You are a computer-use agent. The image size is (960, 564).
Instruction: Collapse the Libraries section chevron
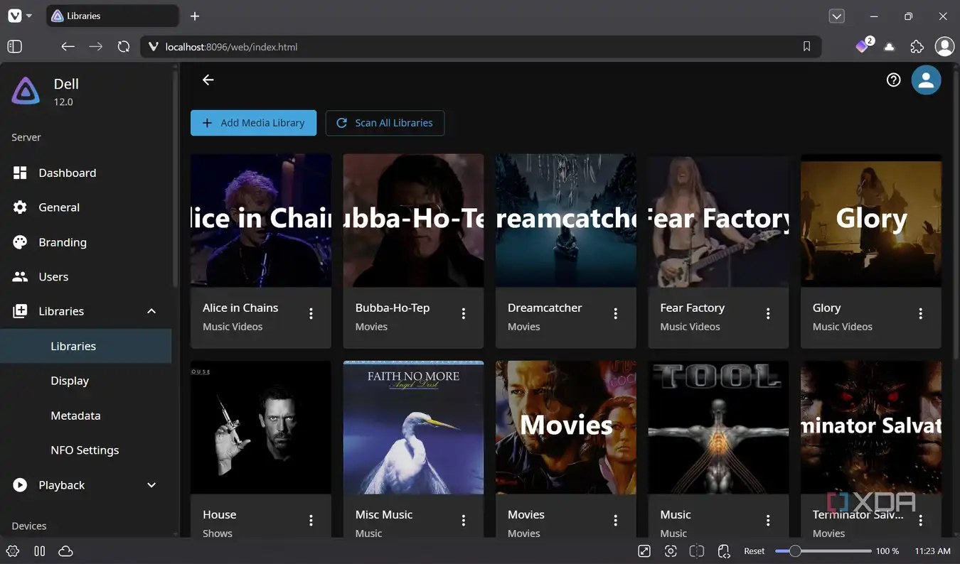[151, 311]
